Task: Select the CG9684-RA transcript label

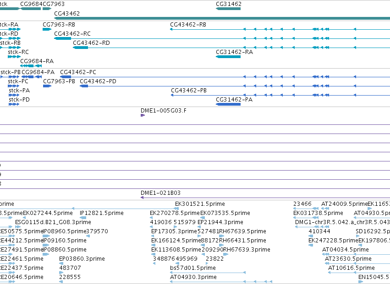Action: pos(37,61)
